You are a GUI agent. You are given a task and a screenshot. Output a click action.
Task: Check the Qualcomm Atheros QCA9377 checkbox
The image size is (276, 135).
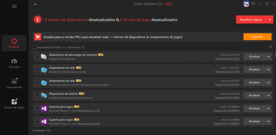click(37, 83)
